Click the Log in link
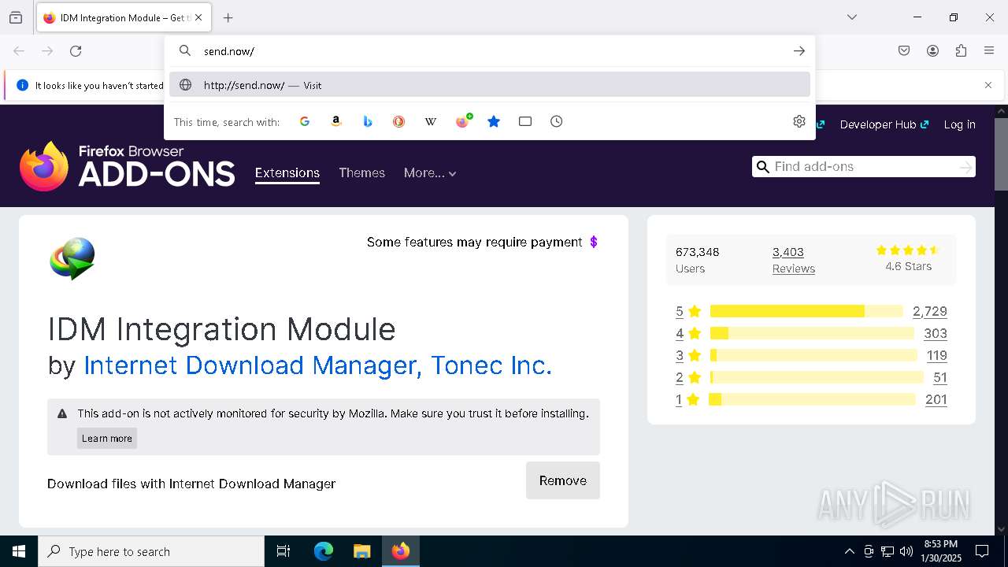 959,124
